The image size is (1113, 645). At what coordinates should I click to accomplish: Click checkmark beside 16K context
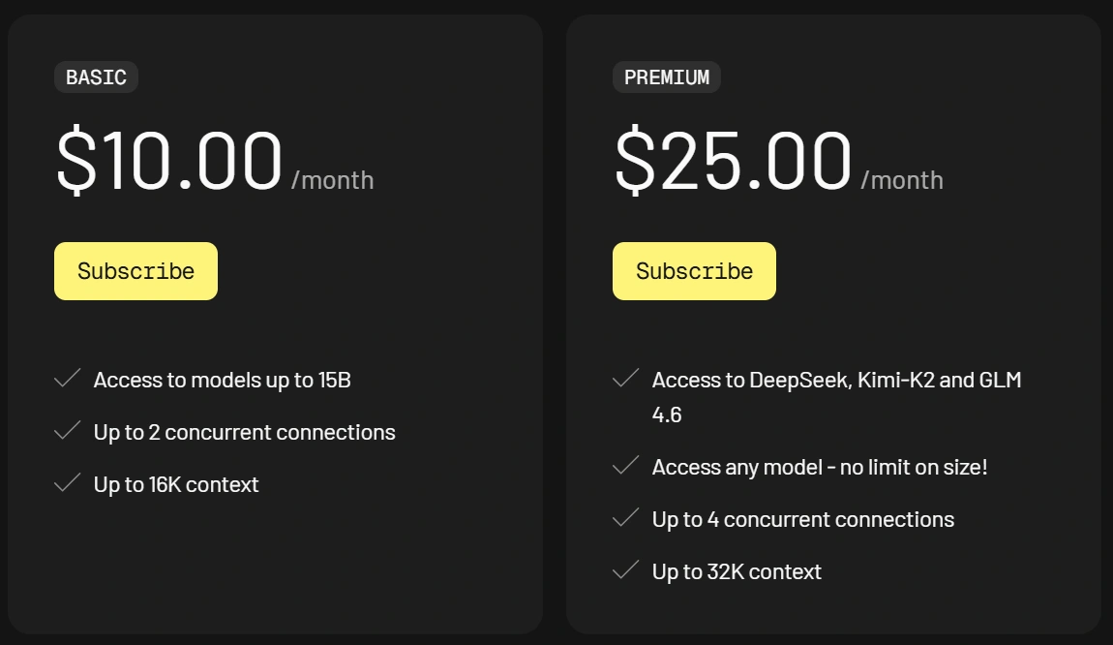[67, 483]
